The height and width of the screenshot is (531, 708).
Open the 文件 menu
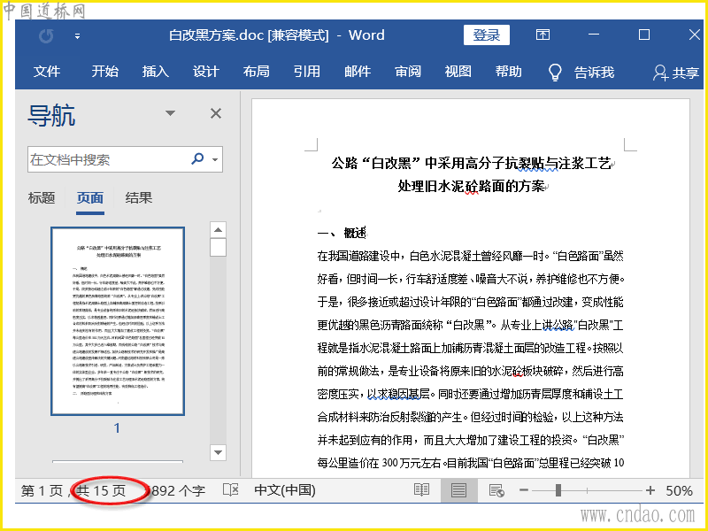point(47,72)
